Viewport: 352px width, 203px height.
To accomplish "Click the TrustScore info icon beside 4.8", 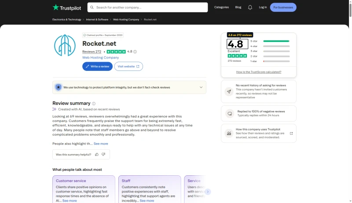I will pyautogui.click(x=135, y=52).
